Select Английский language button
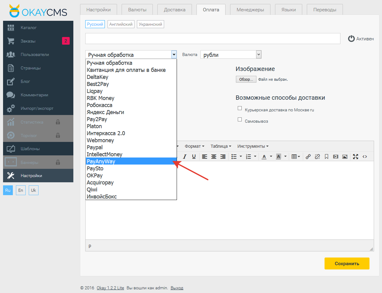Image resolution: width=382 pixels, height=293 pixels. coord(121,24)
